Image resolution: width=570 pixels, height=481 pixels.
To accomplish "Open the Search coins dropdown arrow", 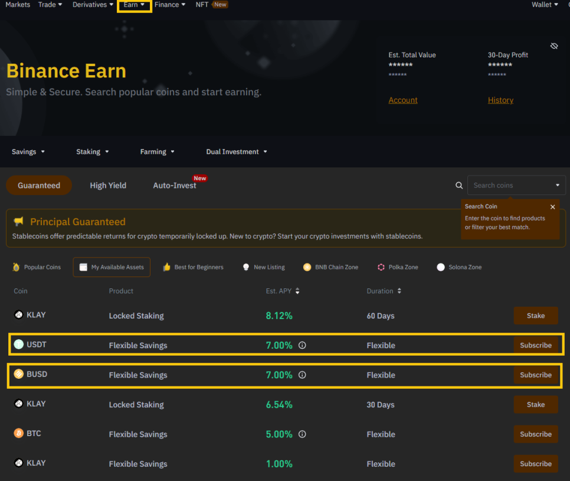I will pyautogui.click(x=557, y=186).
